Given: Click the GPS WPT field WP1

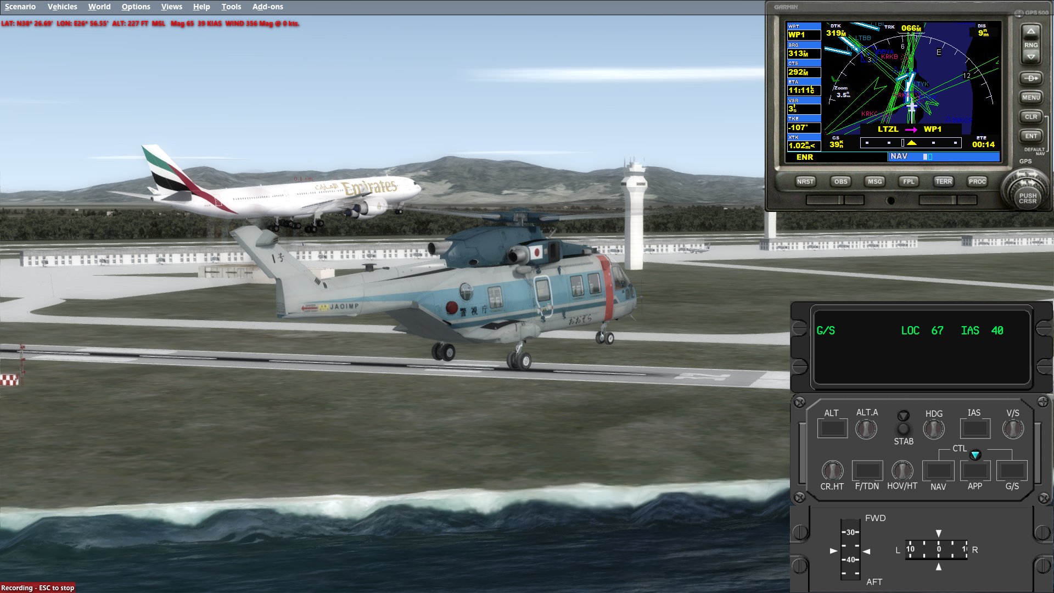Looking at the screenshot, I should [x=804, y=35].
